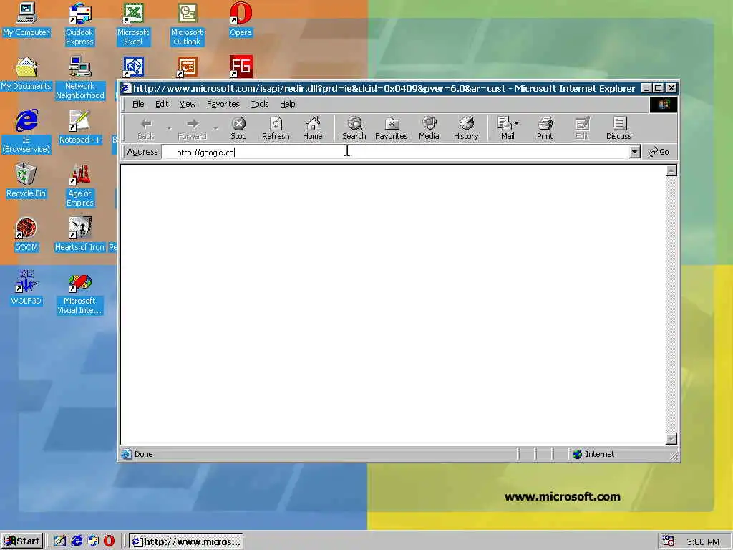Open the Search toolbar pane
This screenshot has width=733, height=550.
coord(354,128)
